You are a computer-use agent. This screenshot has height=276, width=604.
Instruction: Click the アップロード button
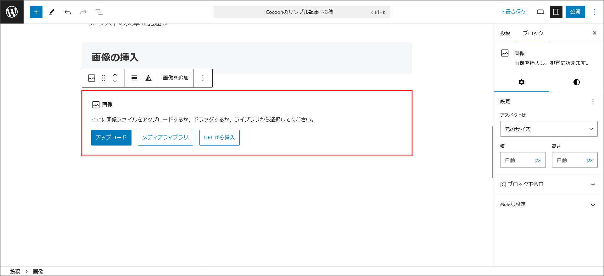pos(111,138)
